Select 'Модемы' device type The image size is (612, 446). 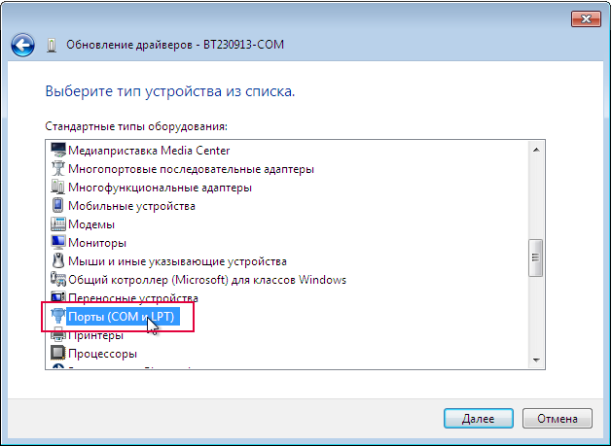(92, 224)
